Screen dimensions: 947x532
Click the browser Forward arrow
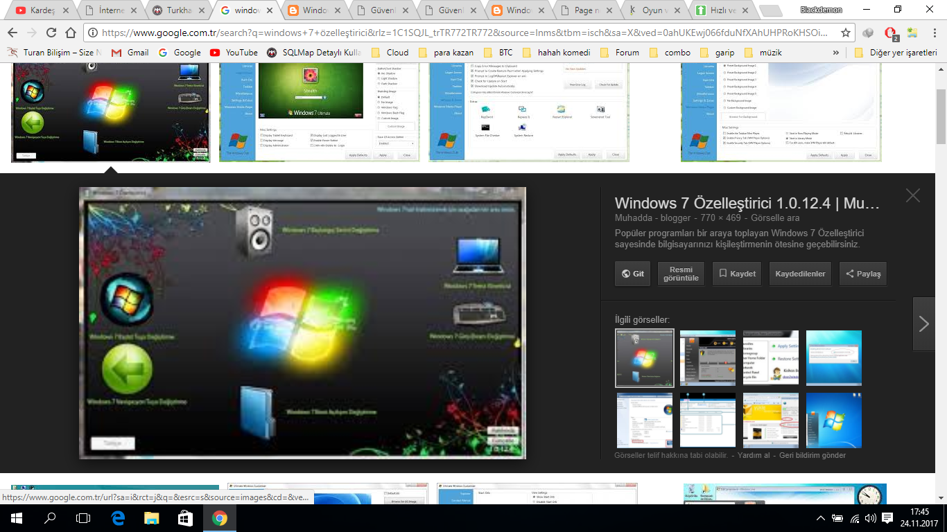click(31, 33)
